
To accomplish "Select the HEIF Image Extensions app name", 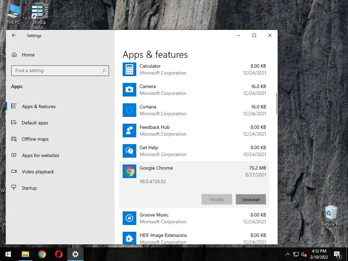I will tap(163, 235).
